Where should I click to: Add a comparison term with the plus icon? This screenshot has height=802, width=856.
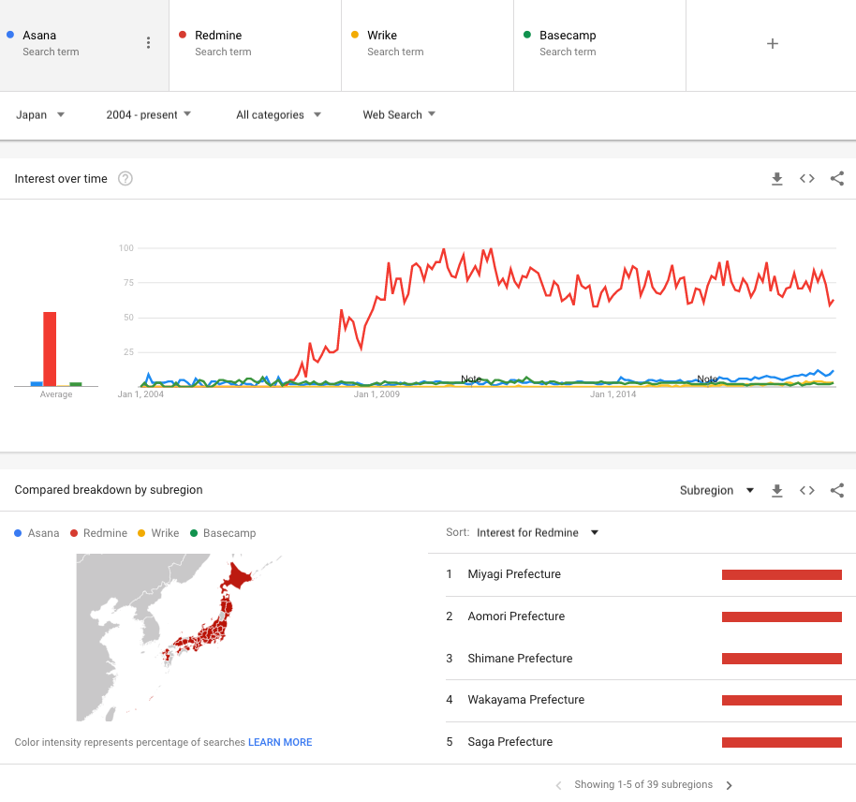(x=772, y=44)
